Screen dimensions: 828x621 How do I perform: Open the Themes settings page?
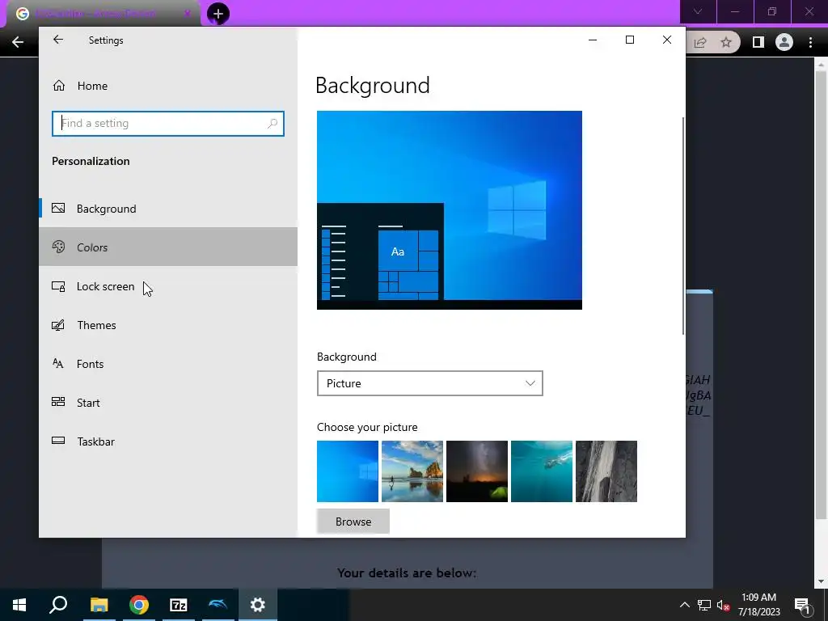point(168,325)
